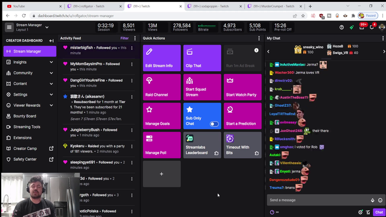Open options for Kyokeru raid event
Screen dimensions: 386x217
(132, 146)
